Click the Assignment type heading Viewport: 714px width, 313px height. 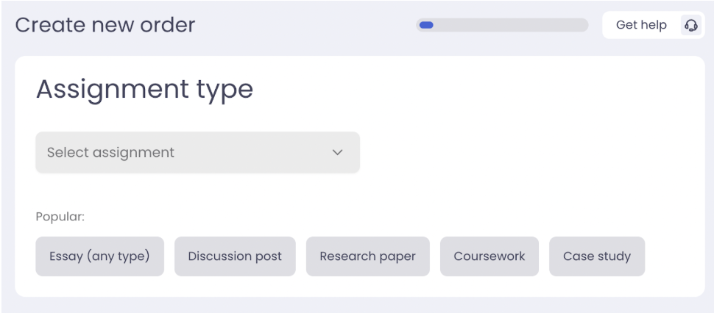144,90
